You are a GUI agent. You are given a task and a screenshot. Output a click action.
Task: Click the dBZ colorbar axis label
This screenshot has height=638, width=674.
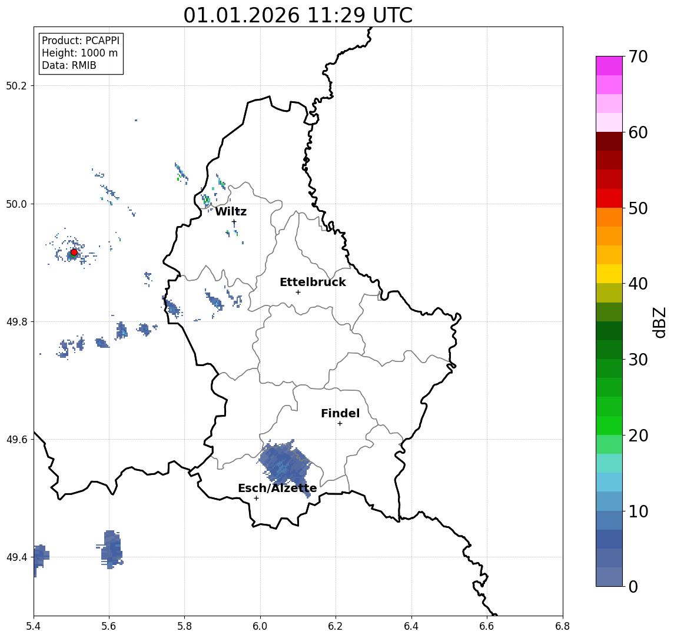click(x=660, y=322)
